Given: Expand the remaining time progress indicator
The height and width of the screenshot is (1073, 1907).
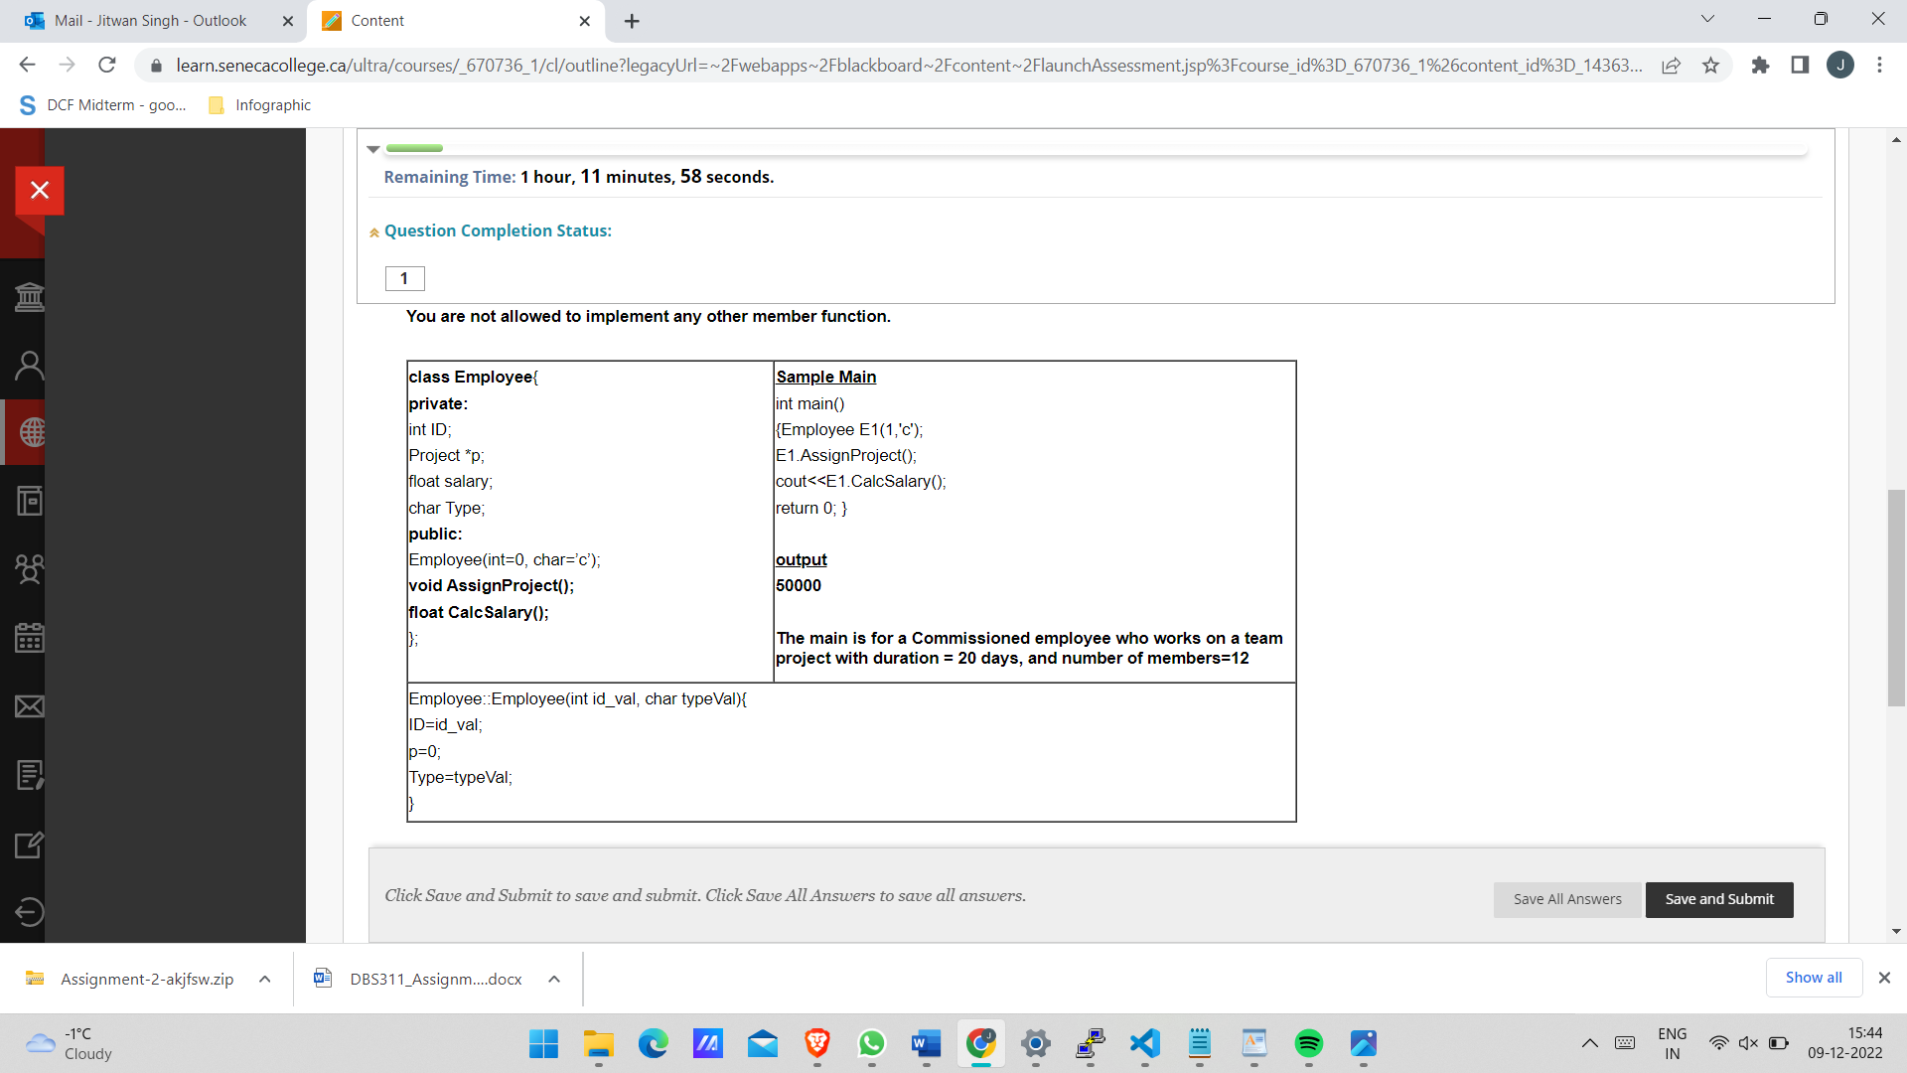Looking at the screenshot, I should point(373,147).
